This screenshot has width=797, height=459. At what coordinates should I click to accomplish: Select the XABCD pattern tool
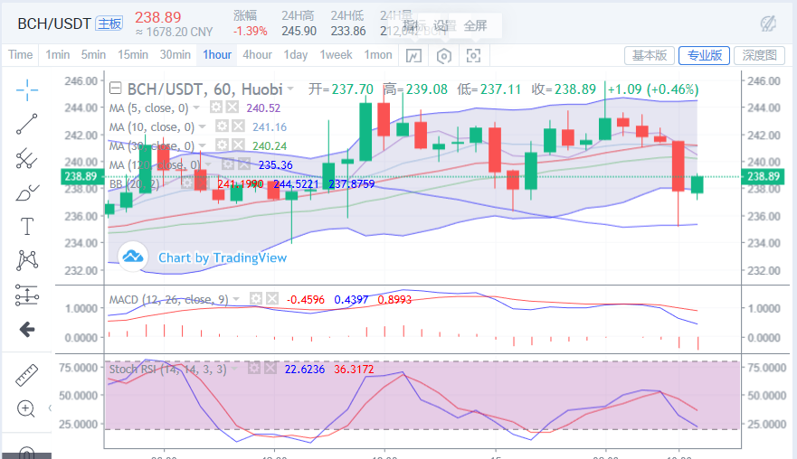[27, 260]
